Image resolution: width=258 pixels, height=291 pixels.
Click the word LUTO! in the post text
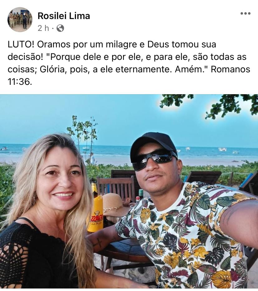pyautogui.click(x=21, y=45)
